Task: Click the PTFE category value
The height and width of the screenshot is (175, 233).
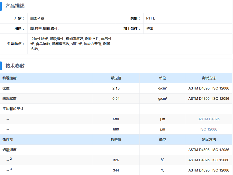Action: click(x=151, y=18)
